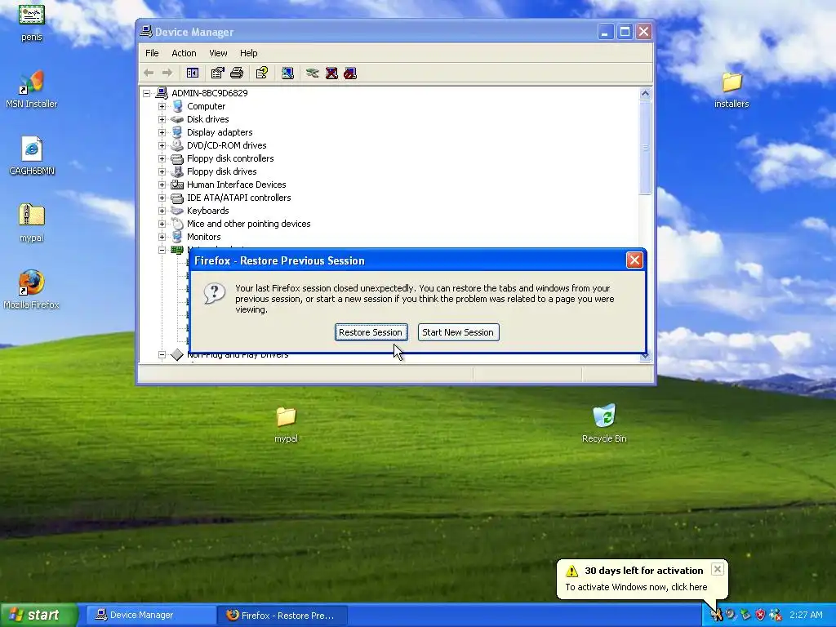Select the ADMIN-8BC9D6829 computer icon in tree
836x627 pixels.
coord(162,93)
